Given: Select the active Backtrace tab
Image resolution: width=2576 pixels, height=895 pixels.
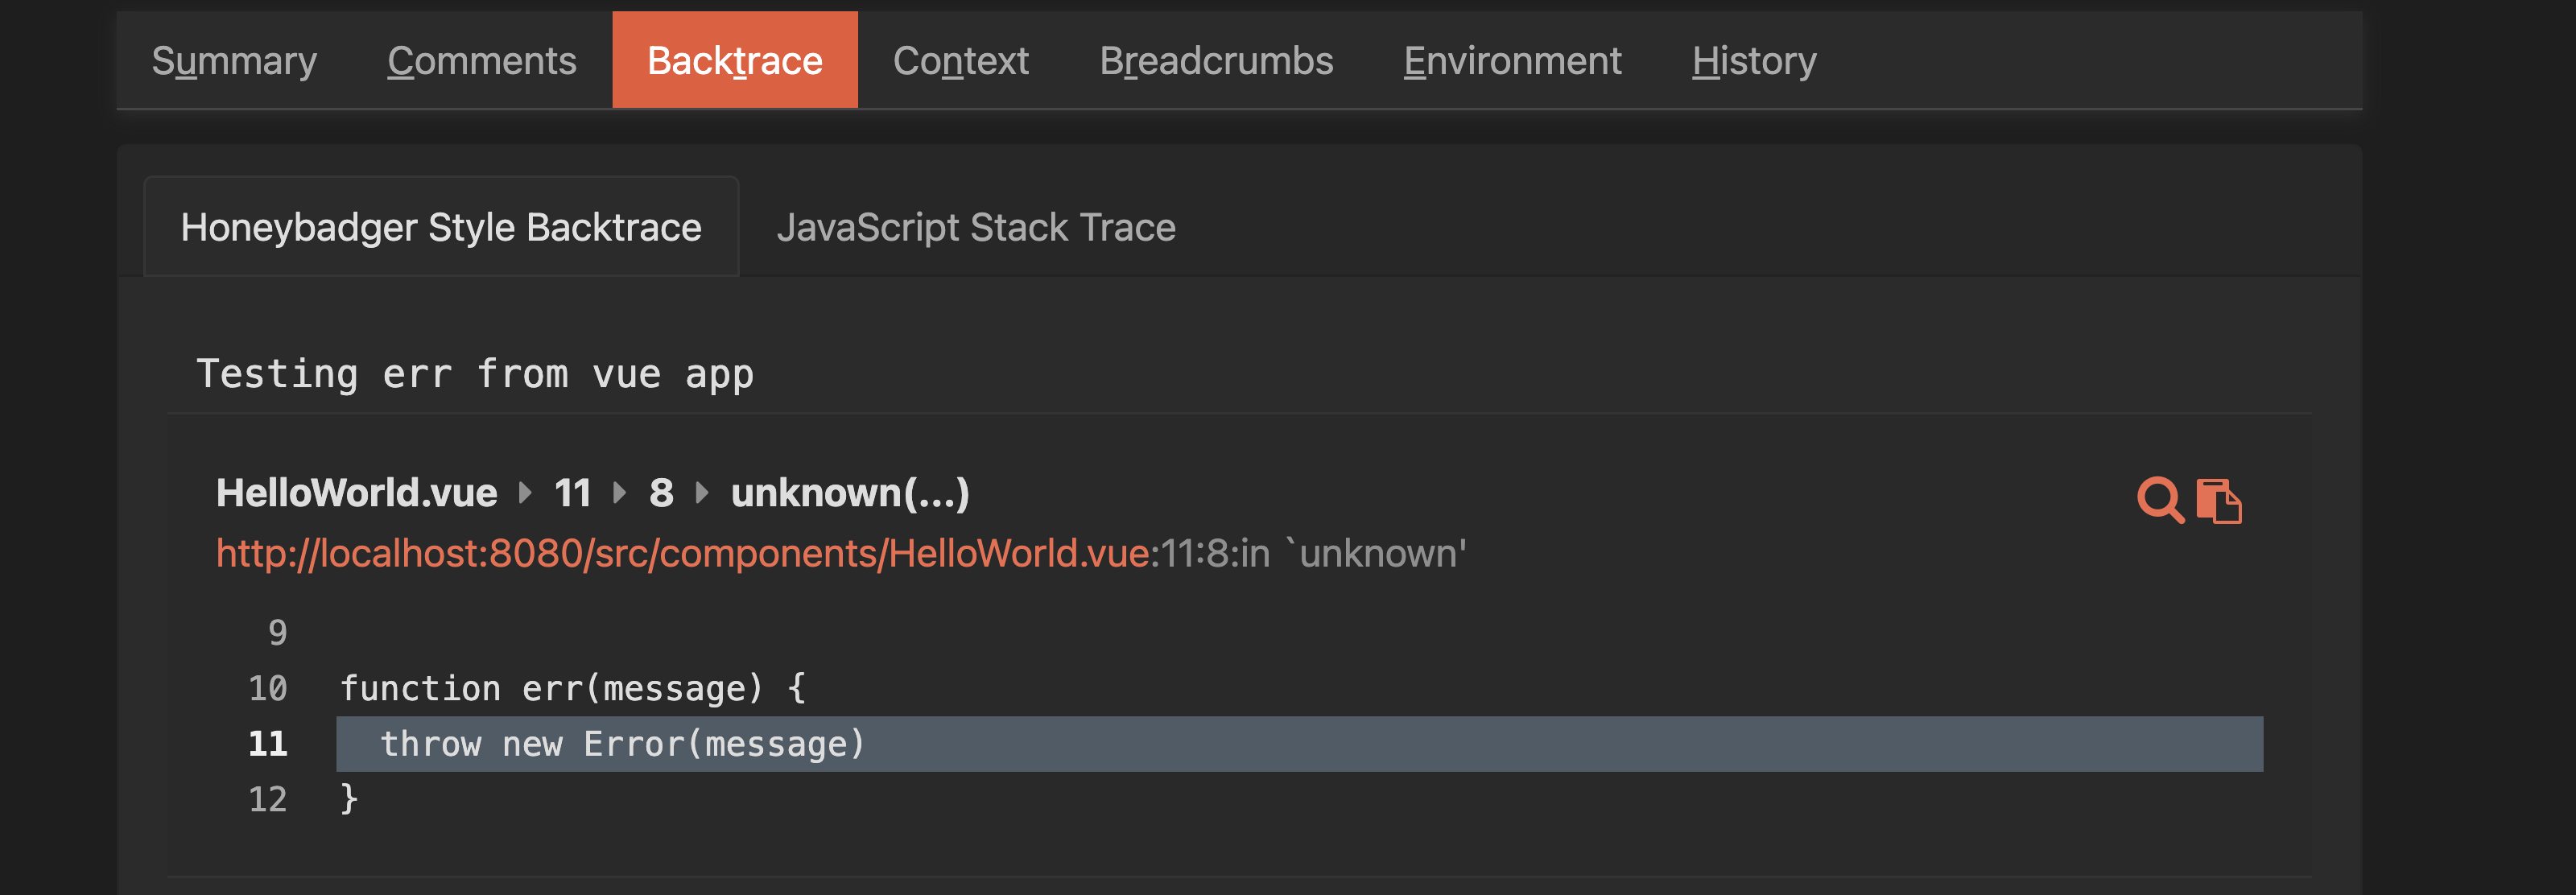Looking at the screenshot, I should coord(735,60).
